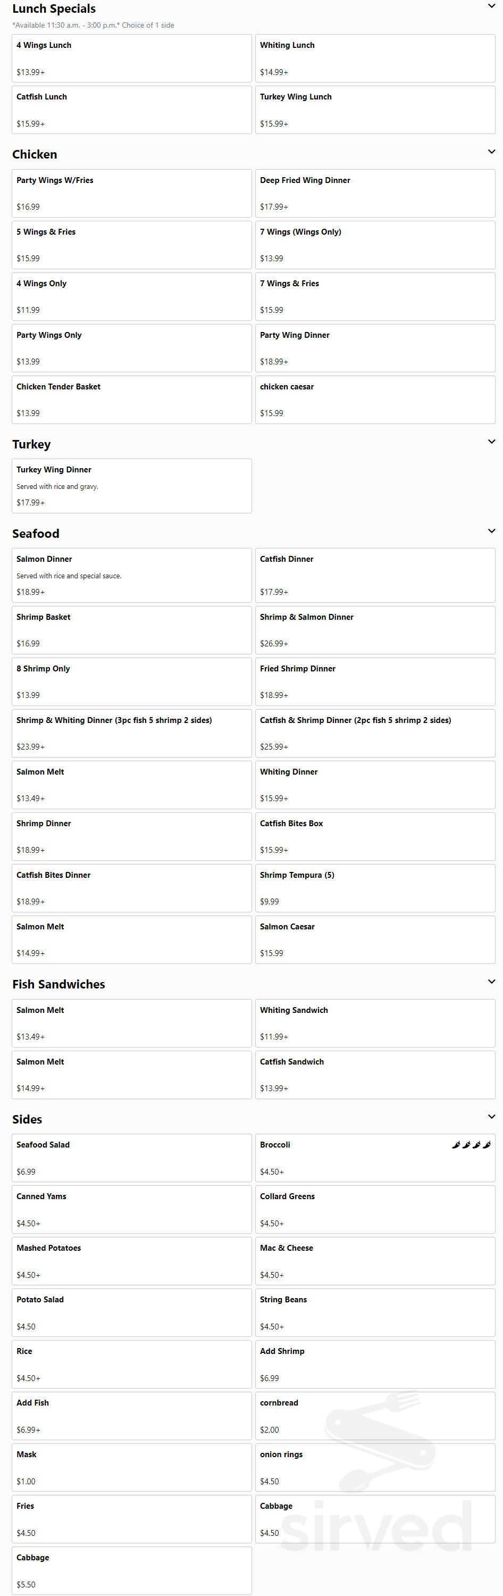The height and width of the screenshot is (1596, 503).
Task: Collapse the Seafood section
Action: click(x=491, y=530)
